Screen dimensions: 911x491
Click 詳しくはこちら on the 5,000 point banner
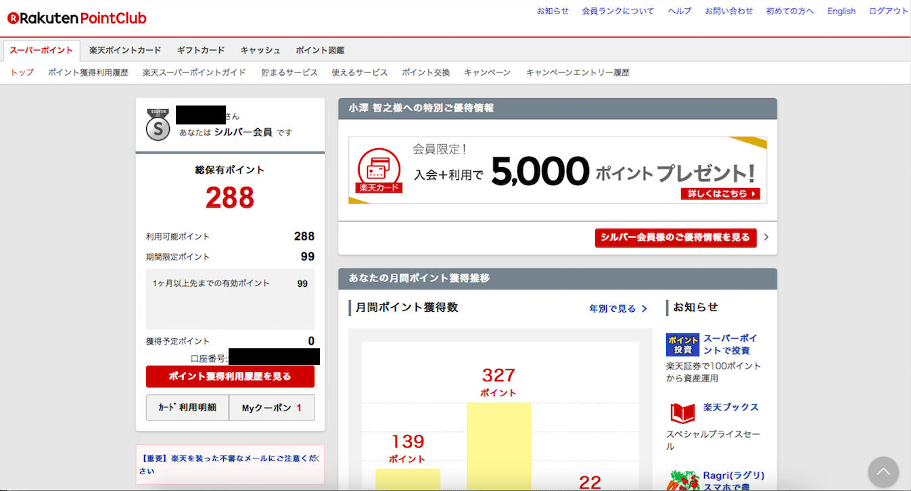click(x=720, y=194)
